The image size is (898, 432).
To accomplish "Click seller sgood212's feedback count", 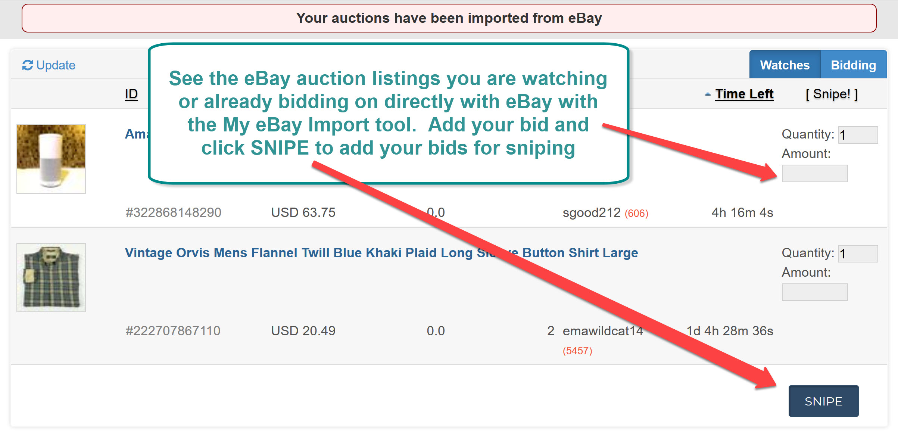I will point(636,213).
